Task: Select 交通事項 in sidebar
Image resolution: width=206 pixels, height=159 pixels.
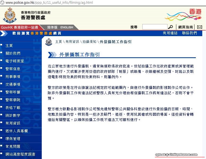Action: point(13,84)
